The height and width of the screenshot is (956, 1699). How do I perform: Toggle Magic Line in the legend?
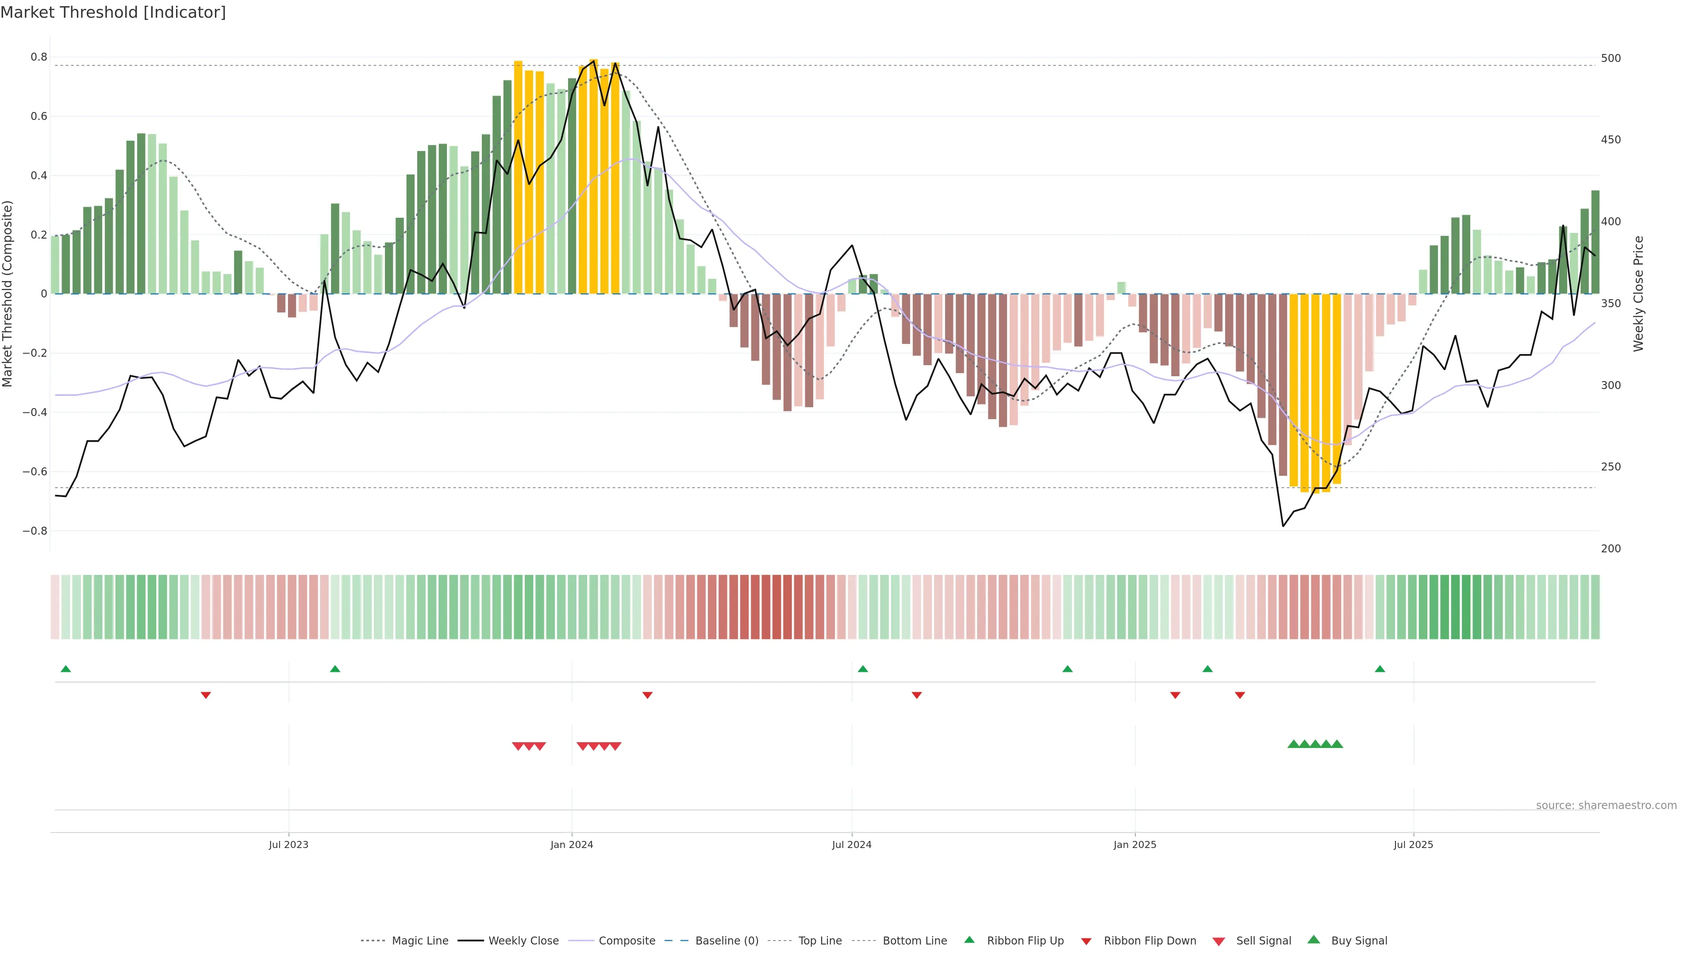[x=419, y=941]
